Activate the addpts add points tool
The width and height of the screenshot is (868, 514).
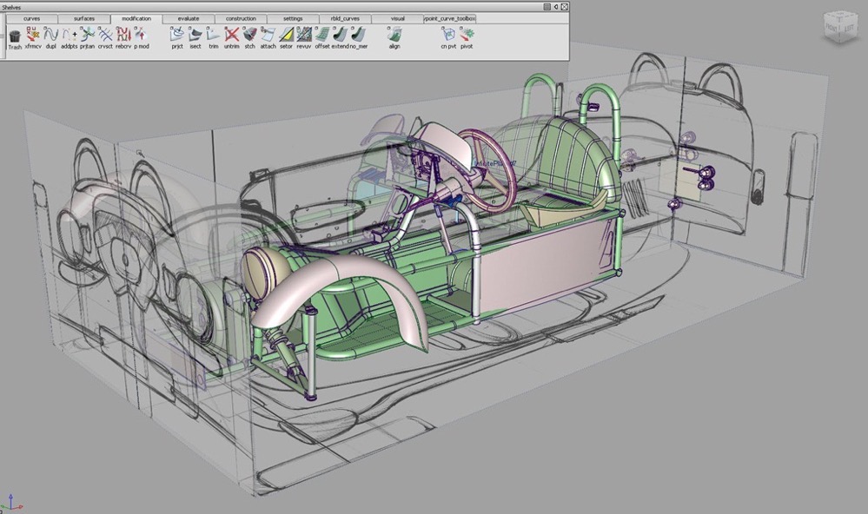70,35
